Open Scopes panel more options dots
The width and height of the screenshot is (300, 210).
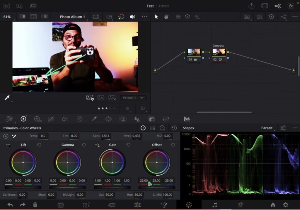(295, 128)
